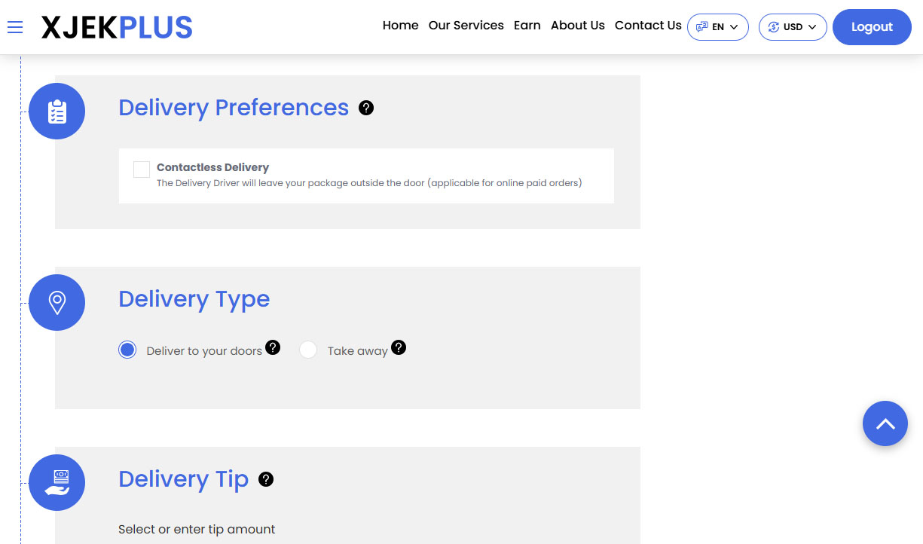
Task: Click the question mark next to Delivery Tip
Action: coord(266,478)
